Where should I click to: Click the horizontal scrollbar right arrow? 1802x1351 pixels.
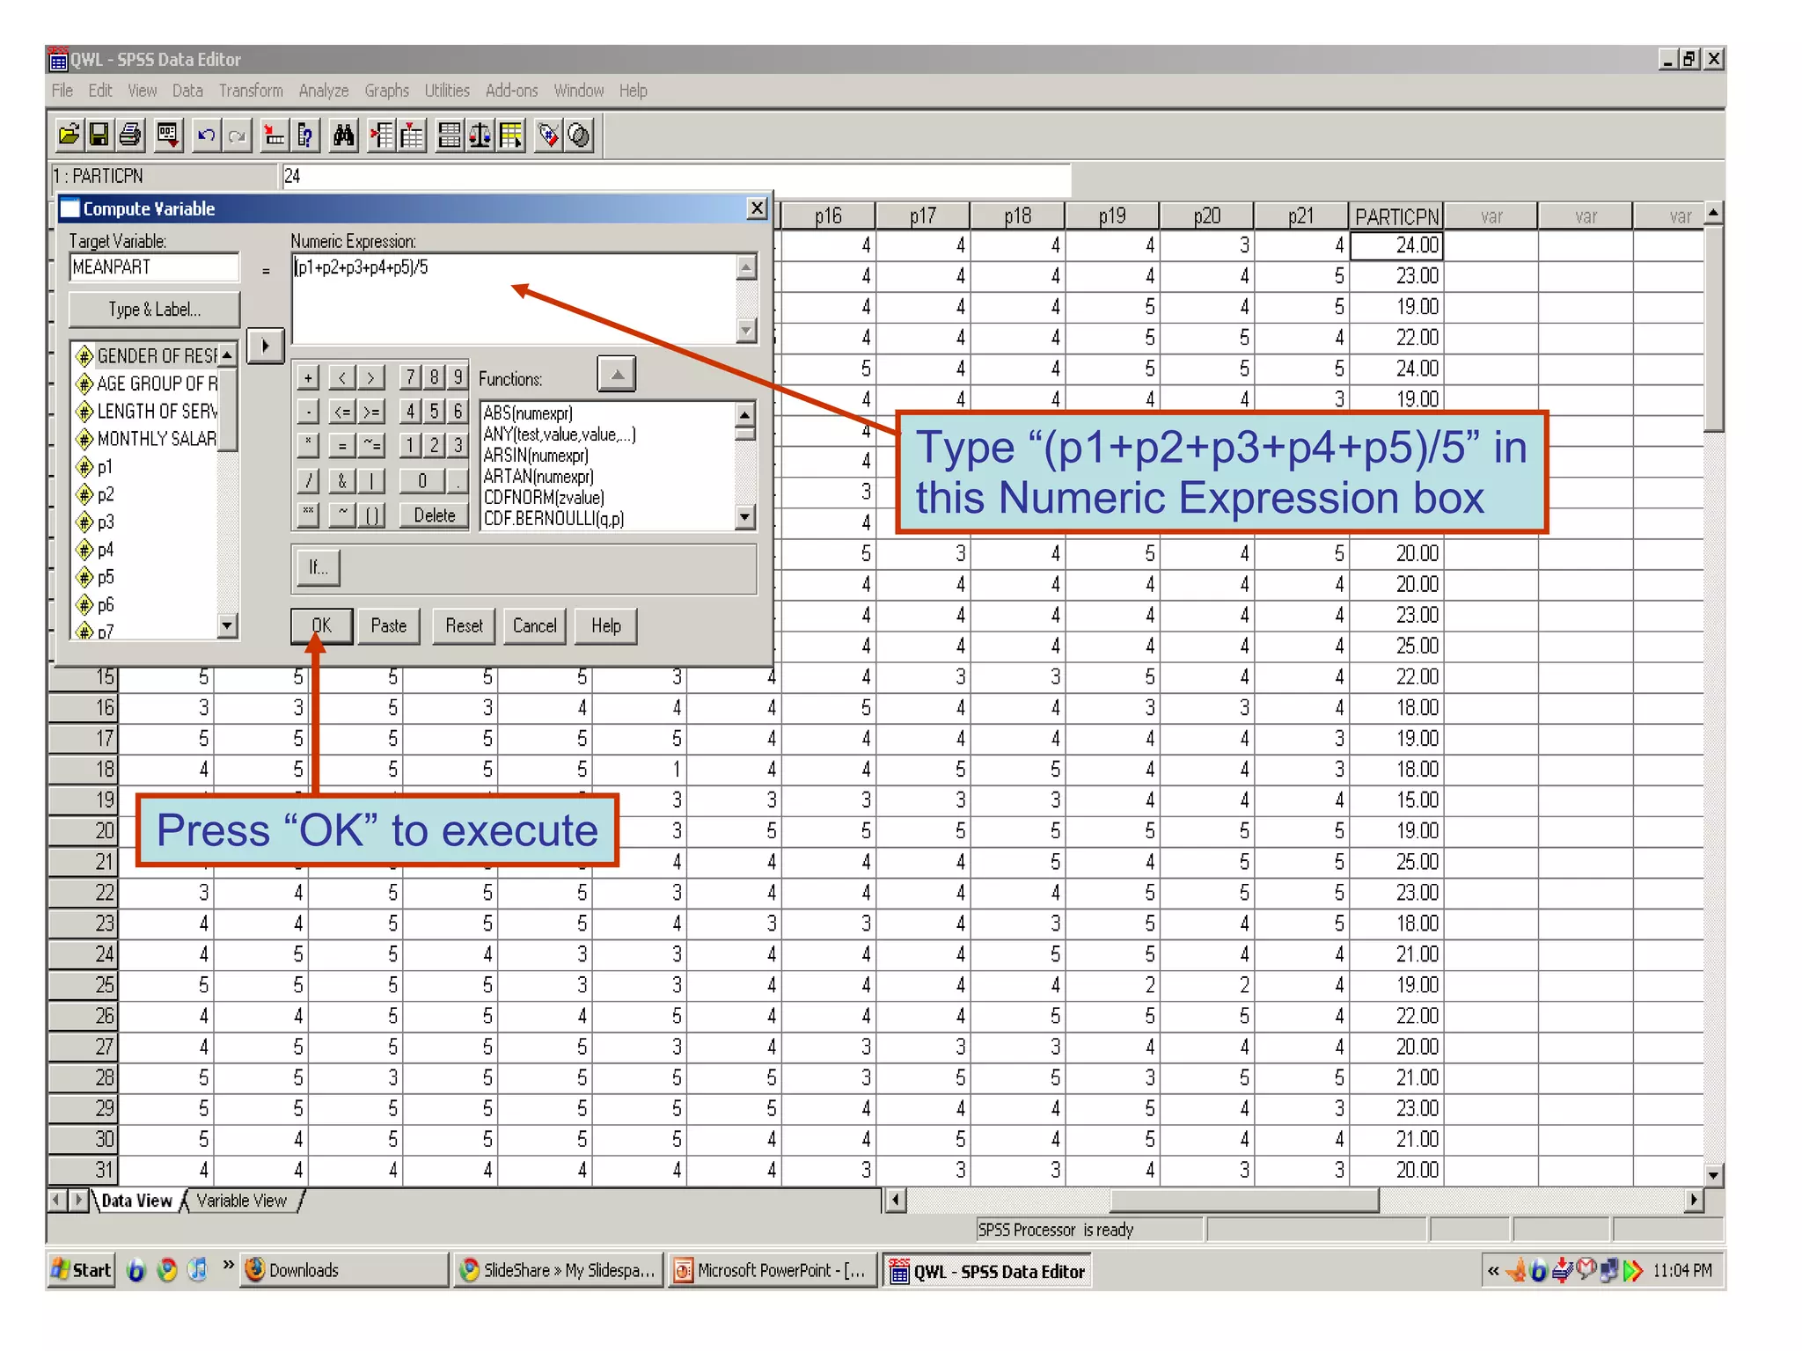click(x=1694, y=1201)
